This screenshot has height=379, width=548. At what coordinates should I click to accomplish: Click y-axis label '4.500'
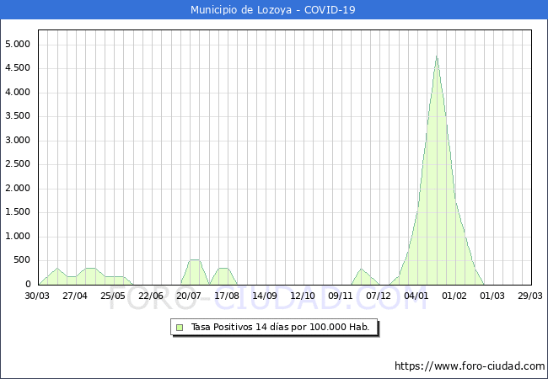(x=18, y=68)
